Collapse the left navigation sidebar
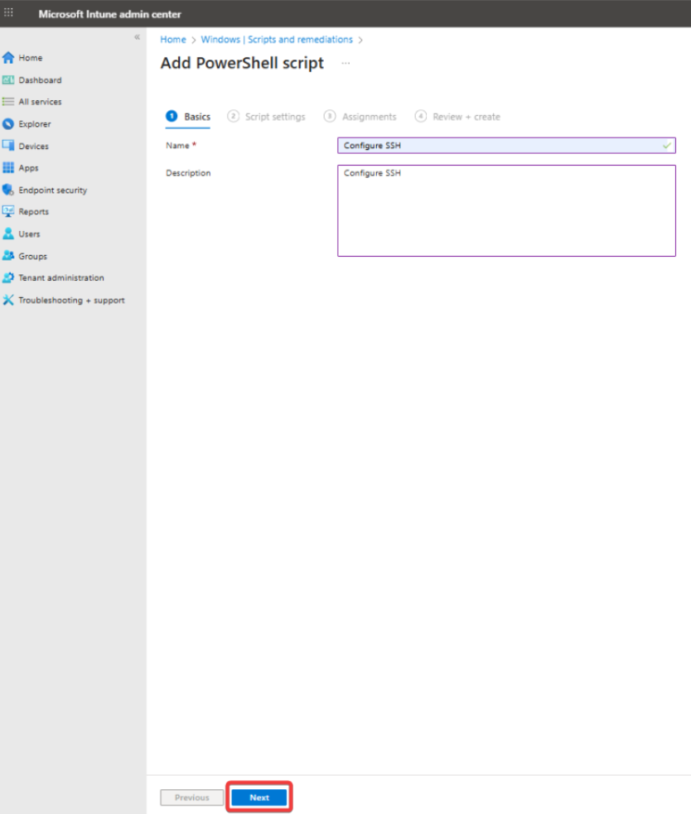Image resolution: width=691 pixels, height=814 pixels. point(138,37)
